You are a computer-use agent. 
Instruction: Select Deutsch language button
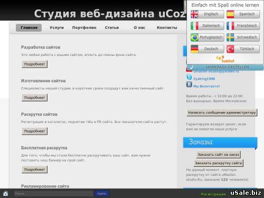(208, 49)
